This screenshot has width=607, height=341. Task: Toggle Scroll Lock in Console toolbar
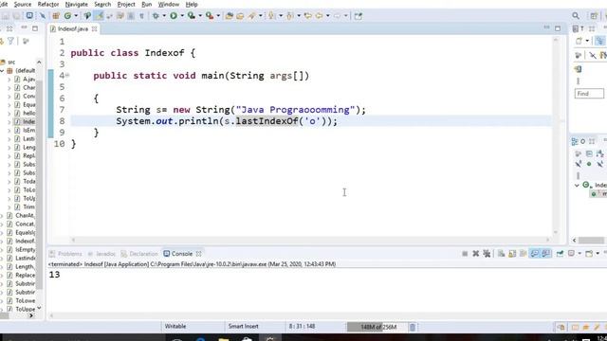coord(512,254)
